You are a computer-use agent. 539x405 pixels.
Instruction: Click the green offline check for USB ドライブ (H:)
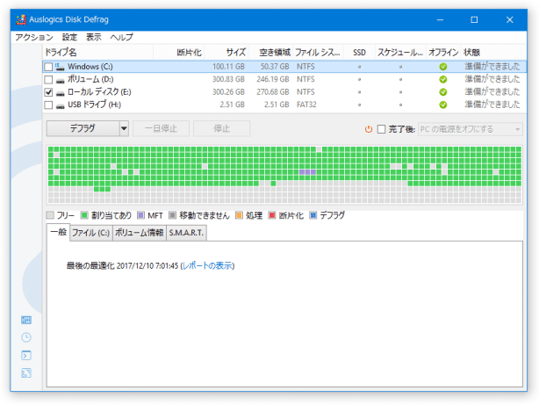pos(443,105)
